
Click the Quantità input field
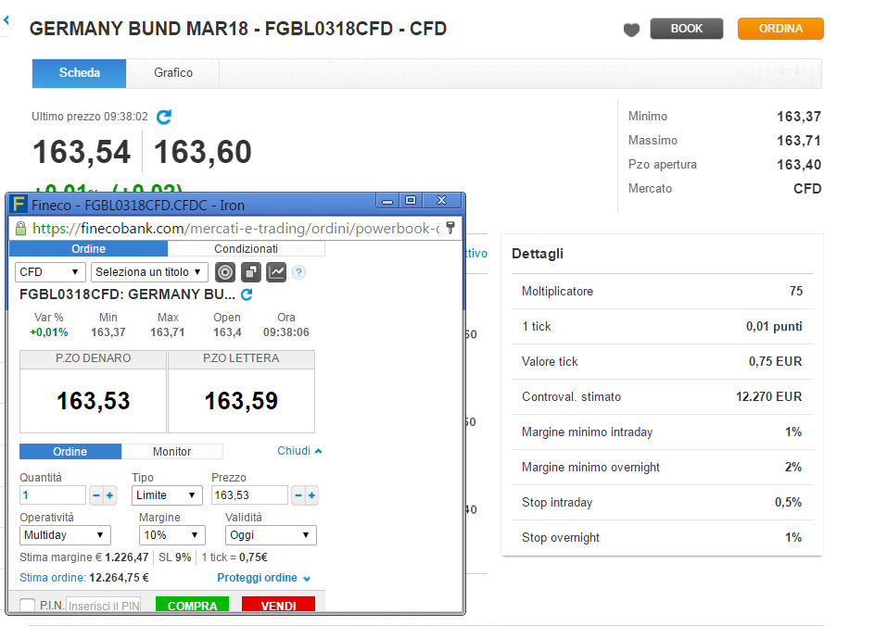tap(53, 495)
